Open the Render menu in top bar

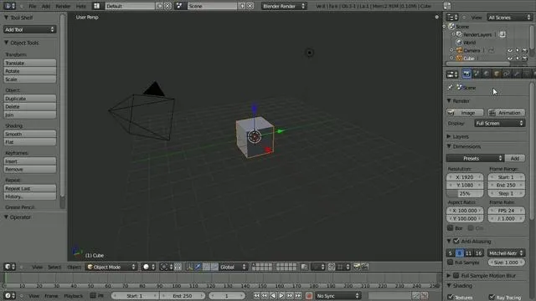(63, 6)
